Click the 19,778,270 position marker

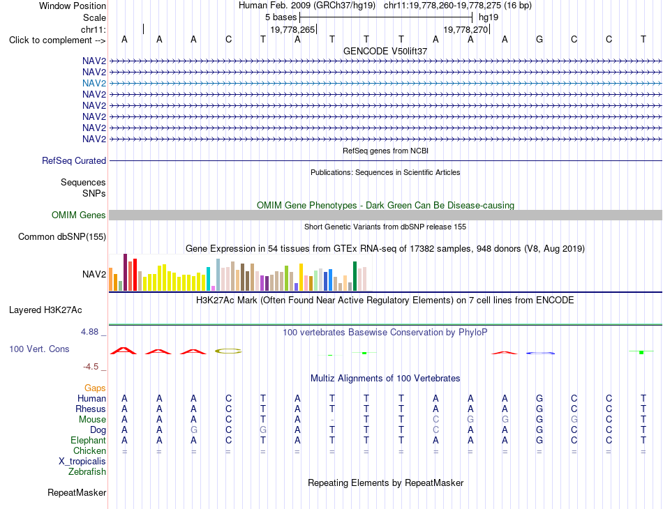point(466,29)
